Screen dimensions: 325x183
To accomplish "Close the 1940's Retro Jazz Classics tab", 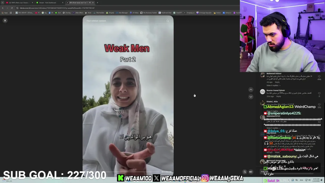I will [32, 3].
